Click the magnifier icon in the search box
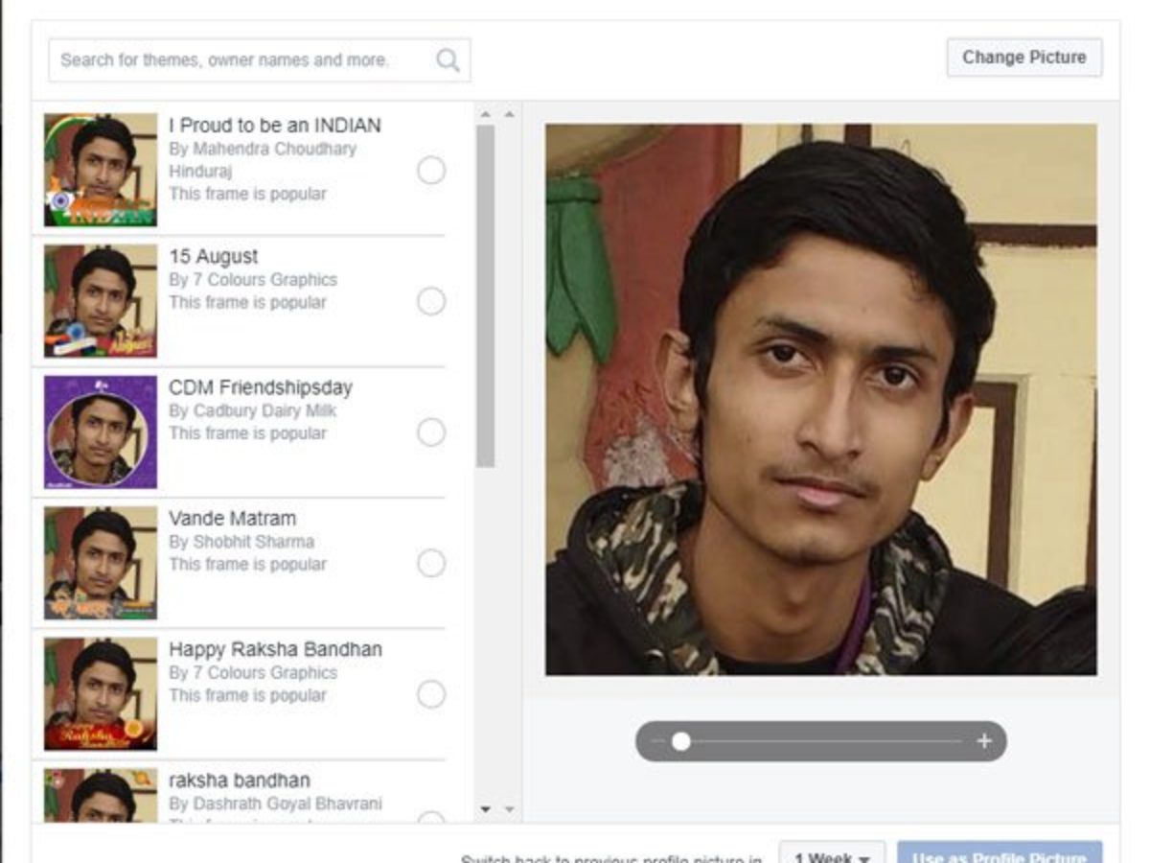 [448, 60]
